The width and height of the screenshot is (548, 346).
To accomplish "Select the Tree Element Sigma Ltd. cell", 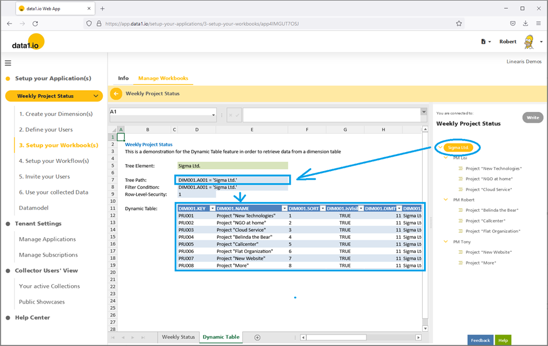I will [233, 166].
